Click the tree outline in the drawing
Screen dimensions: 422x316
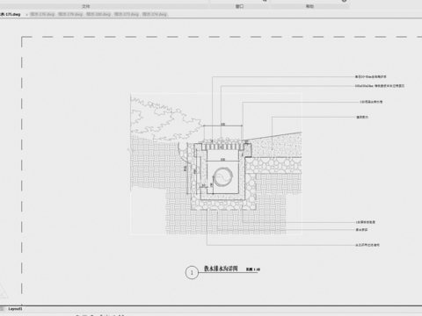165,120
